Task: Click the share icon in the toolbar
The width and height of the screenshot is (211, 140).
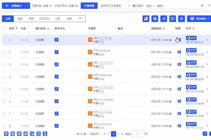Action: click(x=164, y=19)
